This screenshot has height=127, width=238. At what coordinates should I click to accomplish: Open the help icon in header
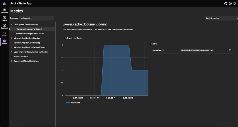coord(230,3)
